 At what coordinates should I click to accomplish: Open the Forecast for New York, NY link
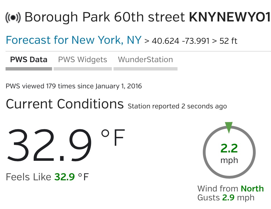(x=73, y=40)
